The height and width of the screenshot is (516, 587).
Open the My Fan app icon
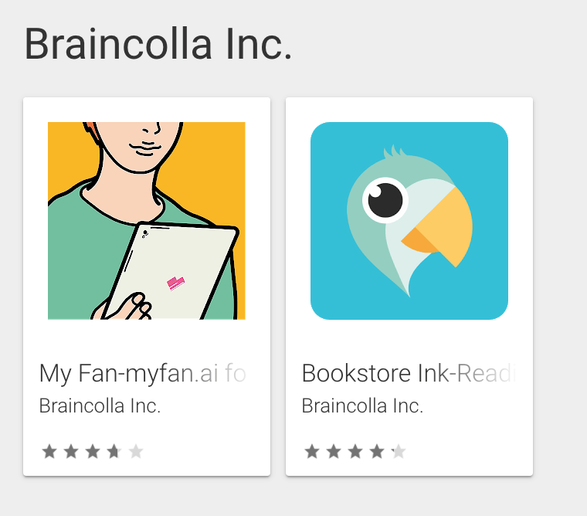(147, 221)
